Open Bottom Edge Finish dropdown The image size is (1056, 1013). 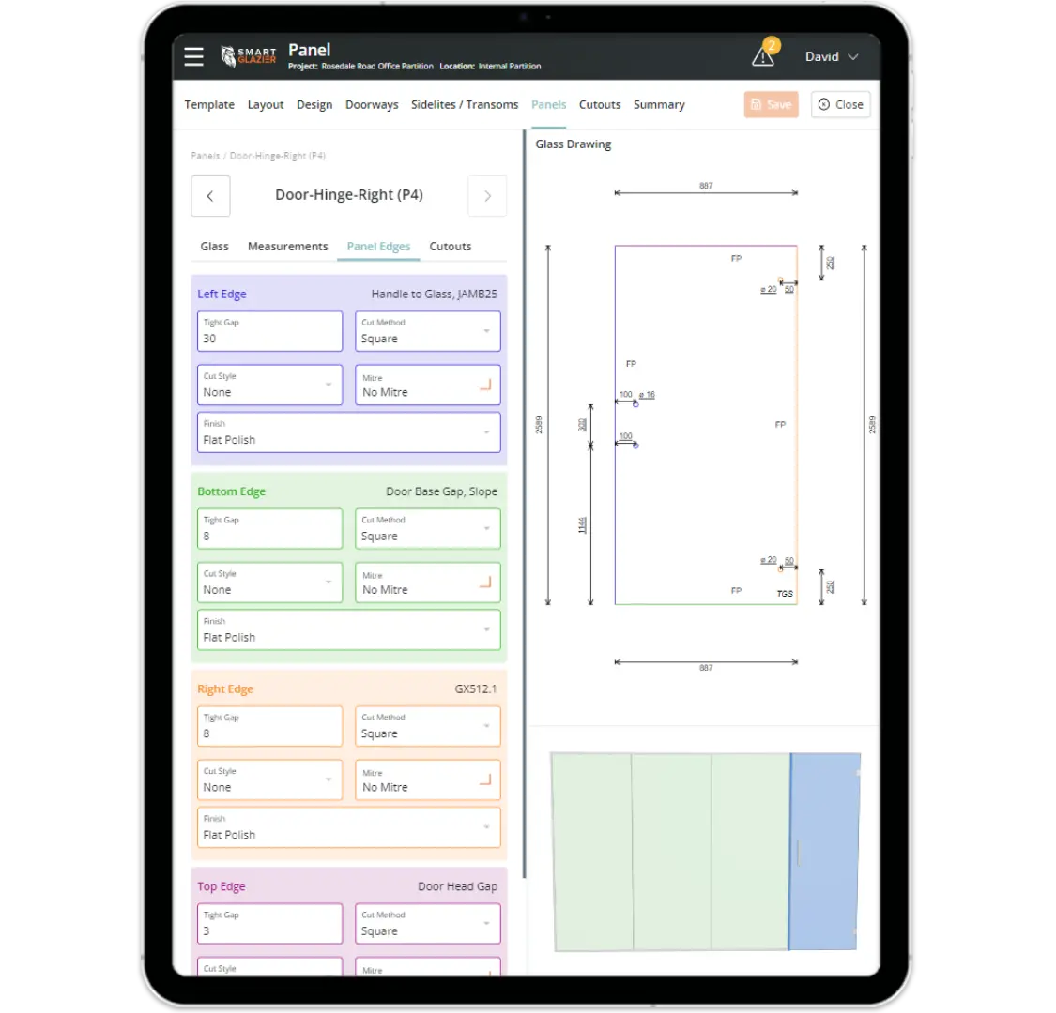[x=349, y=629]
